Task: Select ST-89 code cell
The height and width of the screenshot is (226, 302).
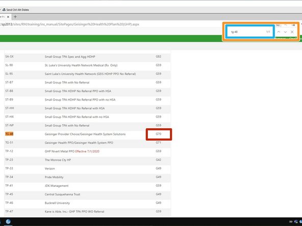Action: coord(9,100)
